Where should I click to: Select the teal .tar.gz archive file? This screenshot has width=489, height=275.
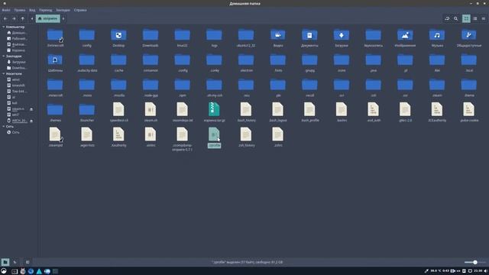coord(214,112)
